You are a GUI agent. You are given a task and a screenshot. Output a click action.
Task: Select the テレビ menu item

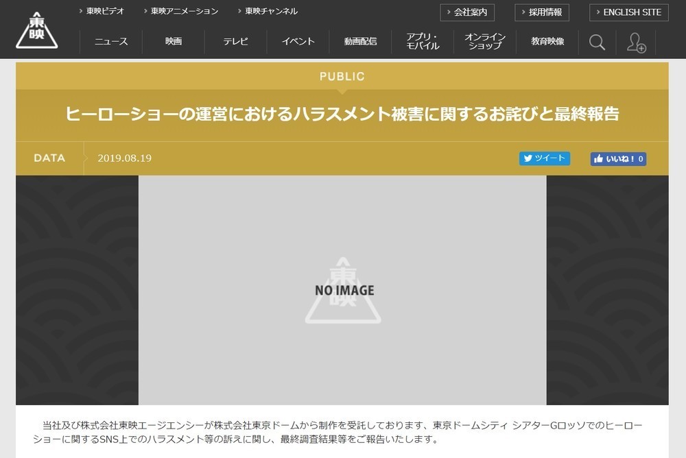tap(235, 42)
